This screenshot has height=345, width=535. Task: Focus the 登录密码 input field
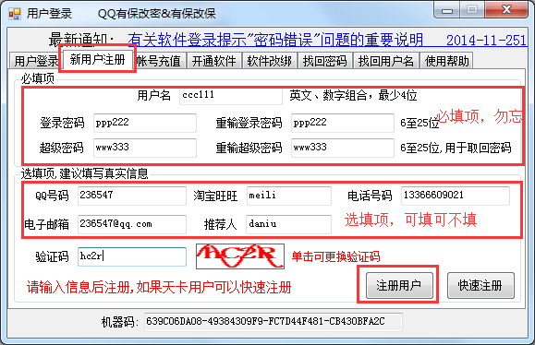(x=145, y=123)
